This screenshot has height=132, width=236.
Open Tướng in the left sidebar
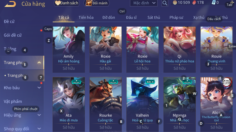pos(10,49)
